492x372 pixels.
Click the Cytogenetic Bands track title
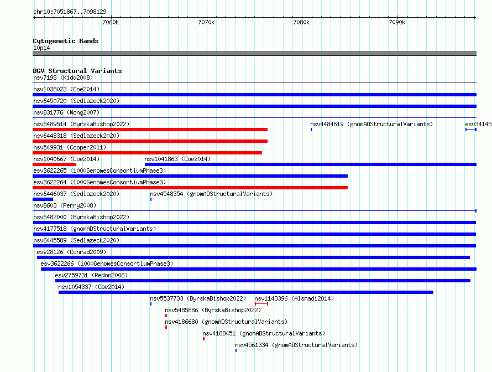[66, 41]
